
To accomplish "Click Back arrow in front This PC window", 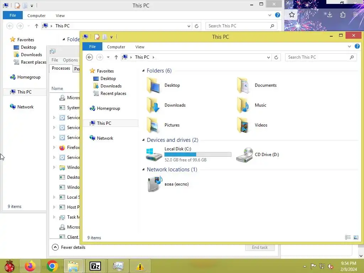I will (89, 57).
